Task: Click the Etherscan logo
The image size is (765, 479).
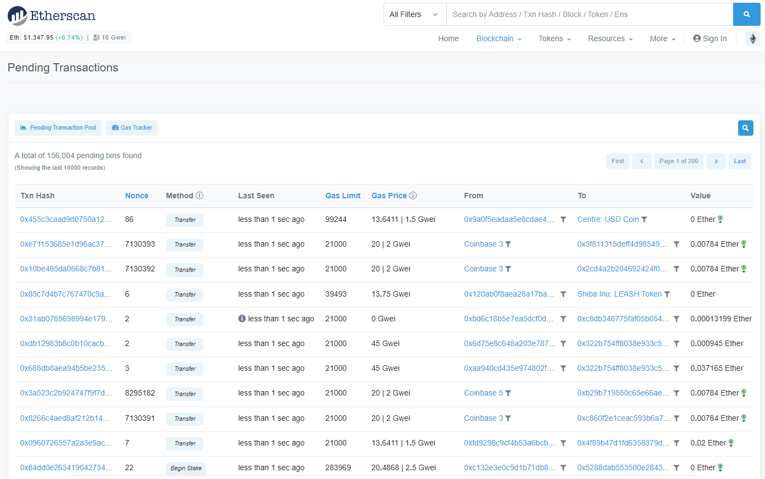Action: click(52, 16)
